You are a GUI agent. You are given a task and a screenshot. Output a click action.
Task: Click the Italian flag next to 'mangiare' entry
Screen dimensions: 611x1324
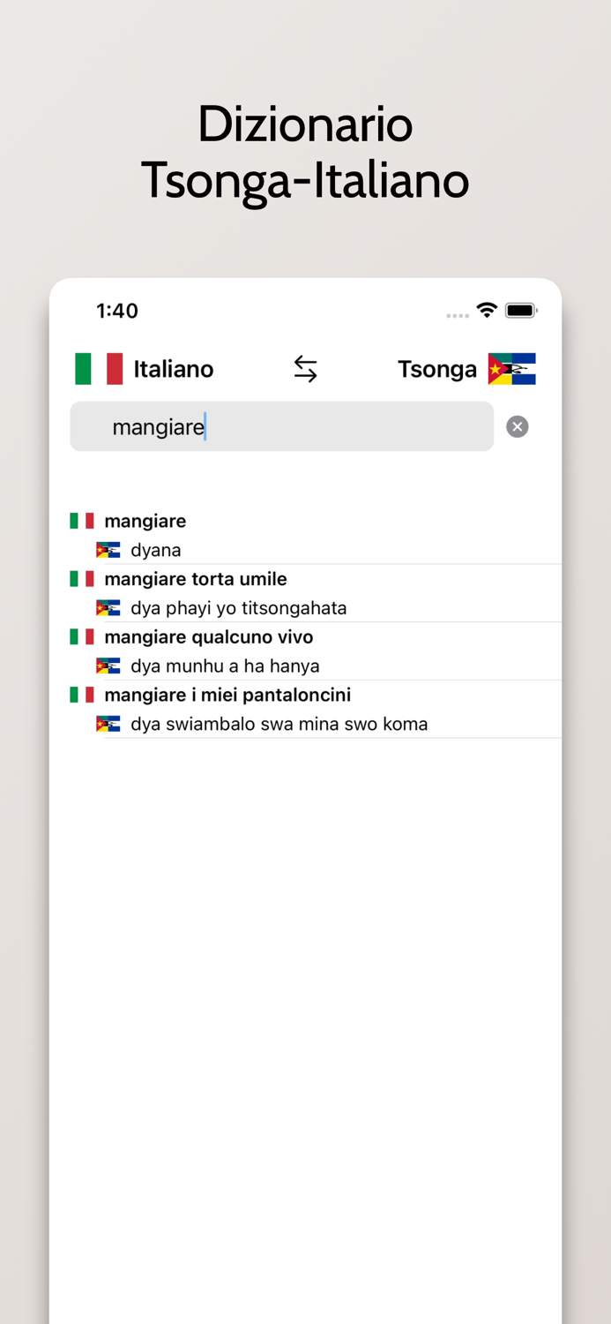pos(81,521)
